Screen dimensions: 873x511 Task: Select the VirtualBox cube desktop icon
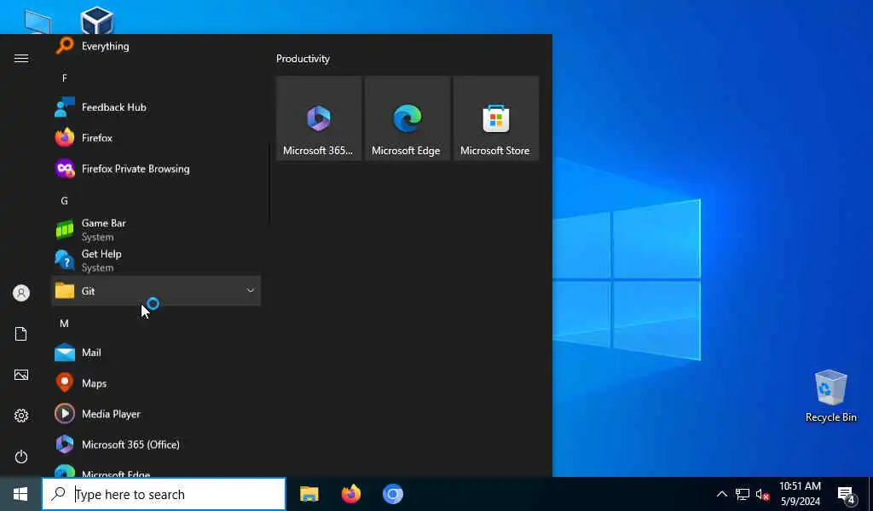tap(97, 20)
